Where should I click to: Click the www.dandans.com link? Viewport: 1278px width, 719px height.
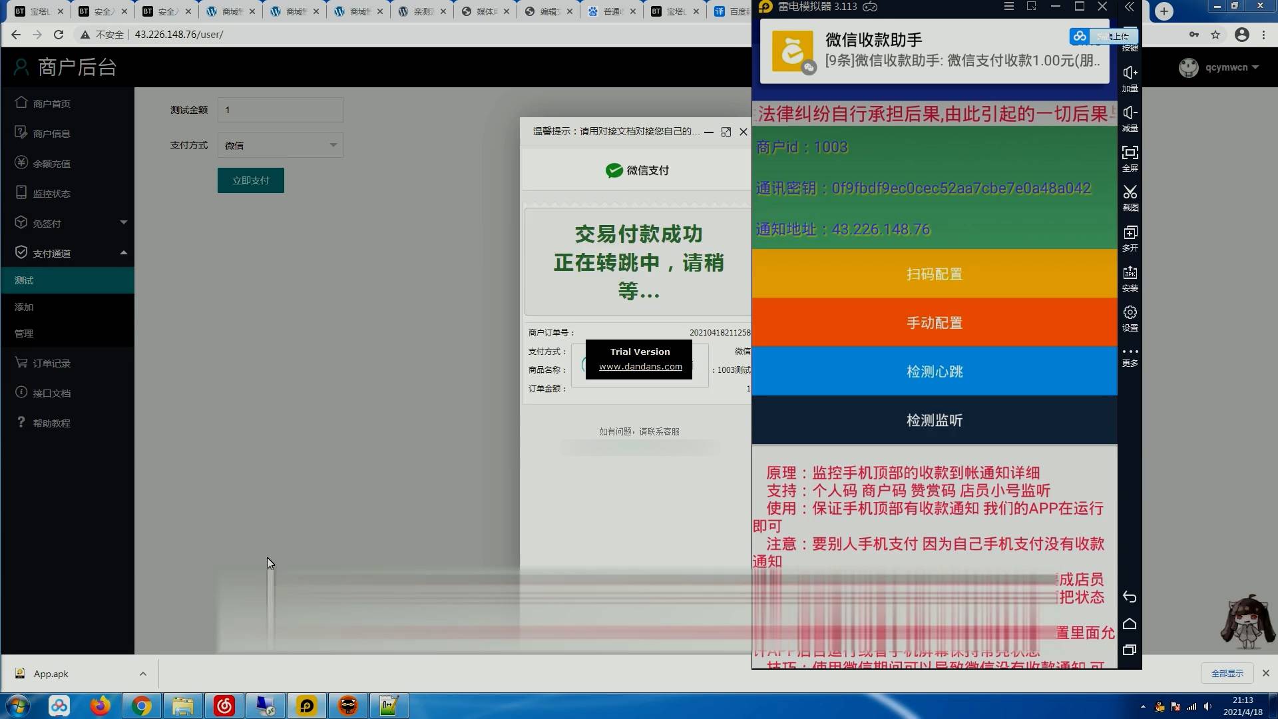[x=640, y=366]
